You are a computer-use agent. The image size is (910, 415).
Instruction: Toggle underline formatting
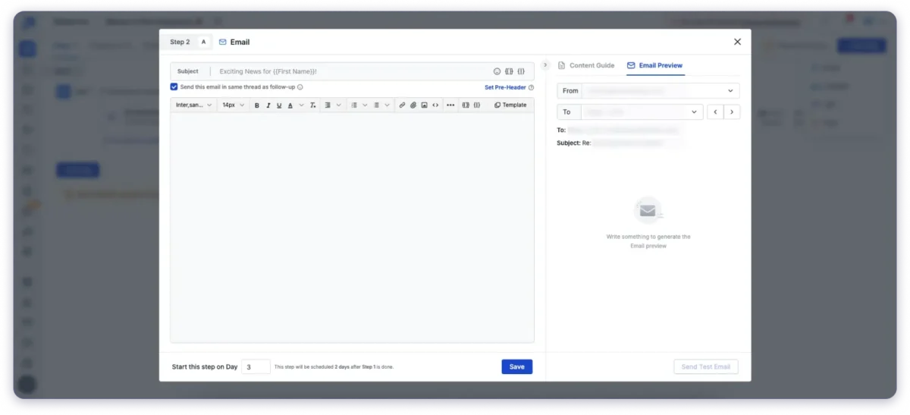279,105
